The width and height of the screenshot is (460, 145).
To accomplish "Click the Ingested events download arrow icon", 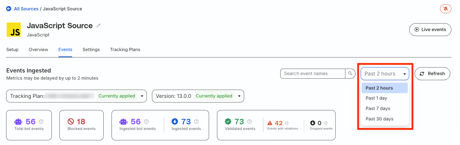I will 175,121.
